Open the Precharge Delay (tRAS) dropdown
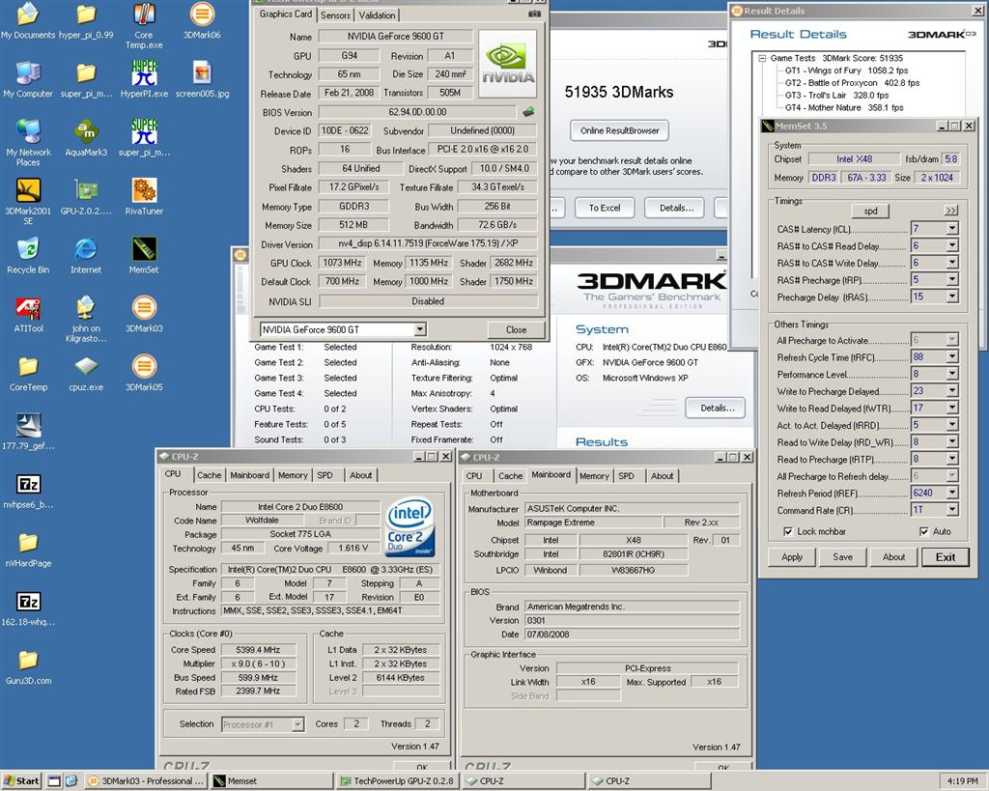This screenshot has width=989, height=791. click(x=952, y=297)
